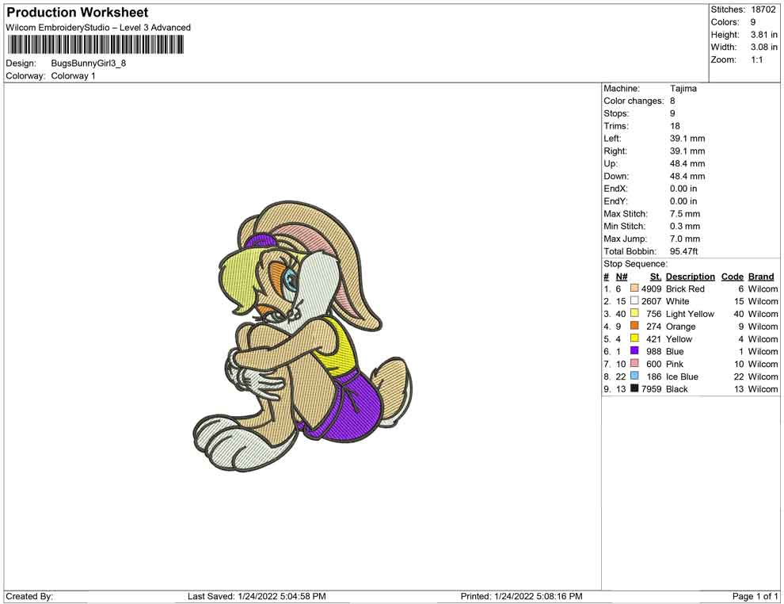The image size is (784, 604).
Task: Click the Light Yellow color swatch
Action: point(634,313)
